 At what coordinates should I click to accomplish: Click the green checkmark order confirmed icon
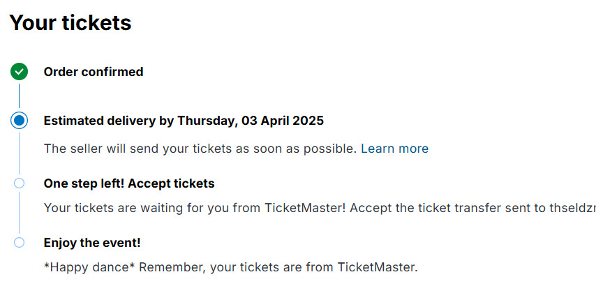point(20,71)
